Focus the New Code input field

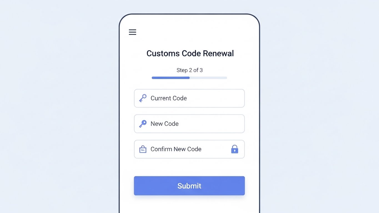pyautogui.click(x=189, y=124)
